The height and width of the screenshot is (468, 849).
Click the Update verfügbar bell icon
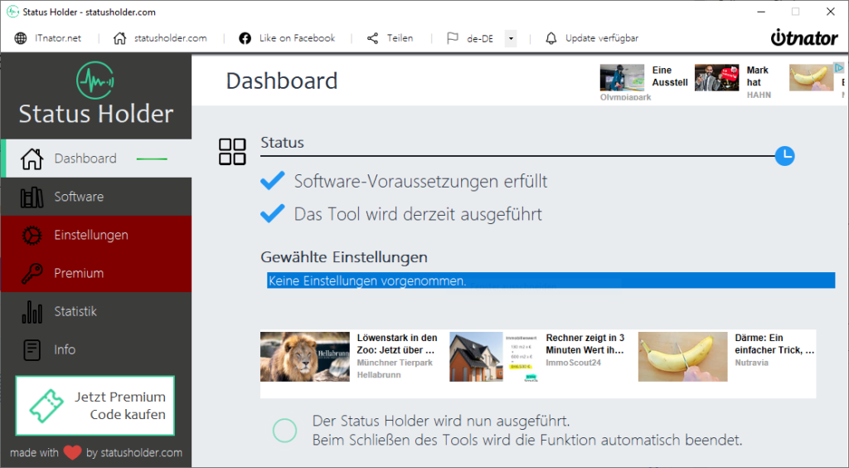(x=551, y=38)
